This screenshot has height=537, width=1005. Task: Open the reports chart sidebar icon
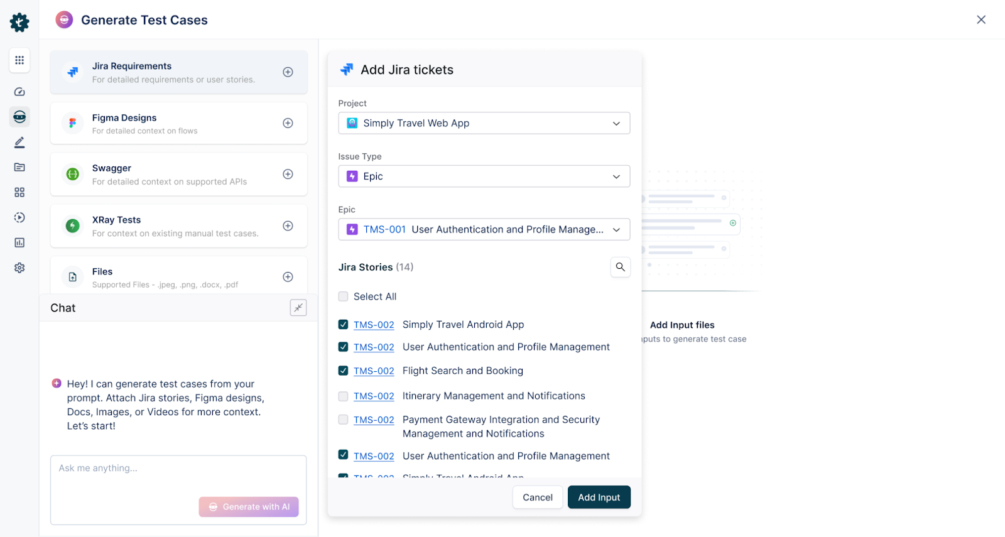pyautogui.click(x=19, y=242)
